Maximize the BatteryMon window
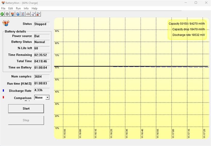Viewport: 211px width, 146px height. tap(196, 2)
